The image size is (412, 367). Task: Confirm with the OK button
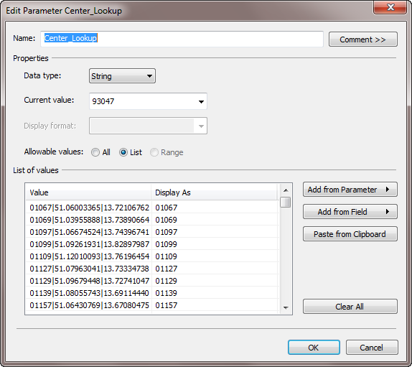click(x=314, y=348)
